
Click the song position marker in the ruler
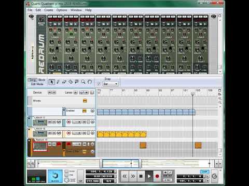(x=192, y=94)
